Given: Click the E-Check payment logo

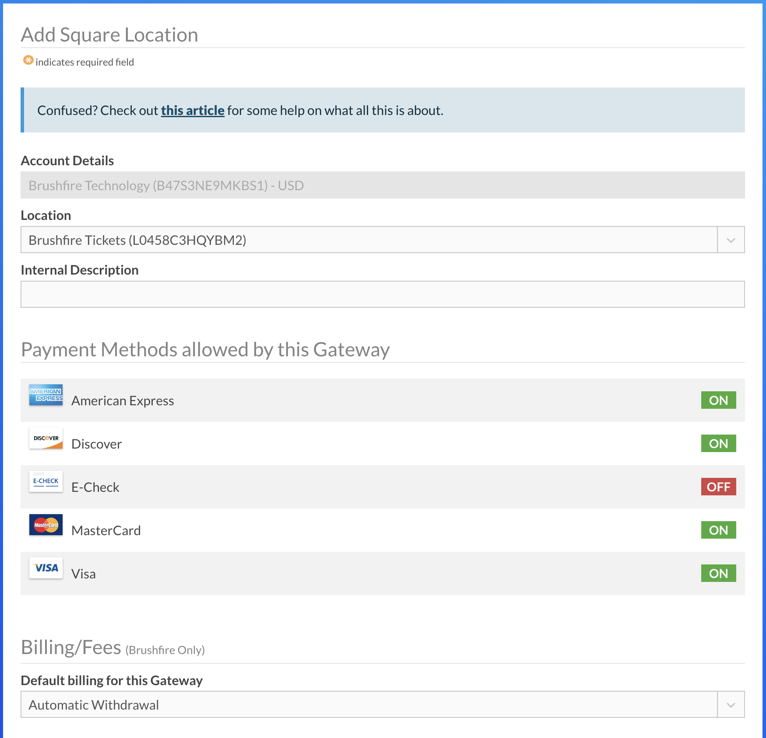Looking at the screenshot, I should point(46,481).
